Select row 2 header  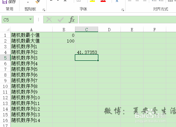coord(5,41)
